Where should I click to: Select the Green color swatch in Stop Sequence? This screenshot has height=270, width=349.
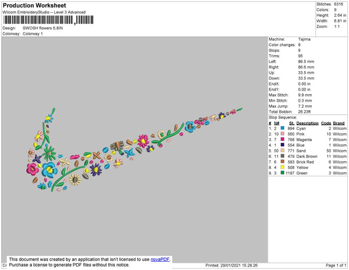[283, 173]
